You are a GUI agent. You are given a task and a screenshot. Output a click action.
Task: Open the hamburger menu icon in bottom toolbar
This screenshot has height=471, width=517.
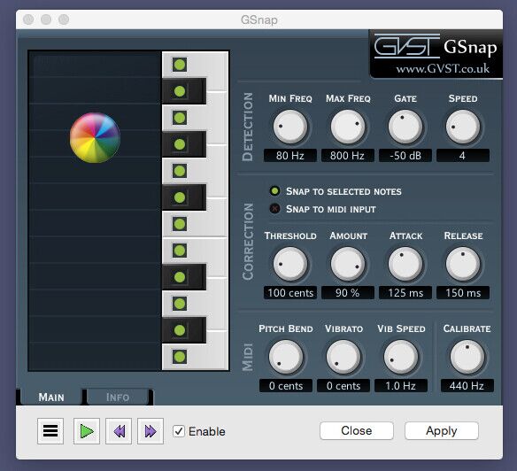pos(50,431)
